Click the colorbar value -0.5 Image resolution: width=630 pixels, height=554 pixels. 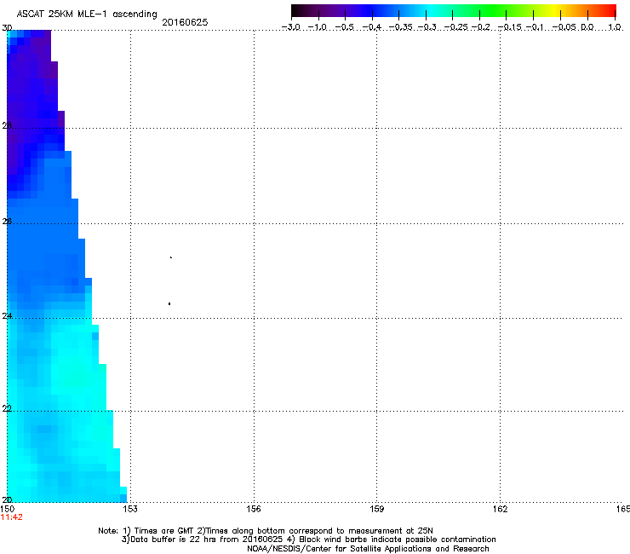344,27
